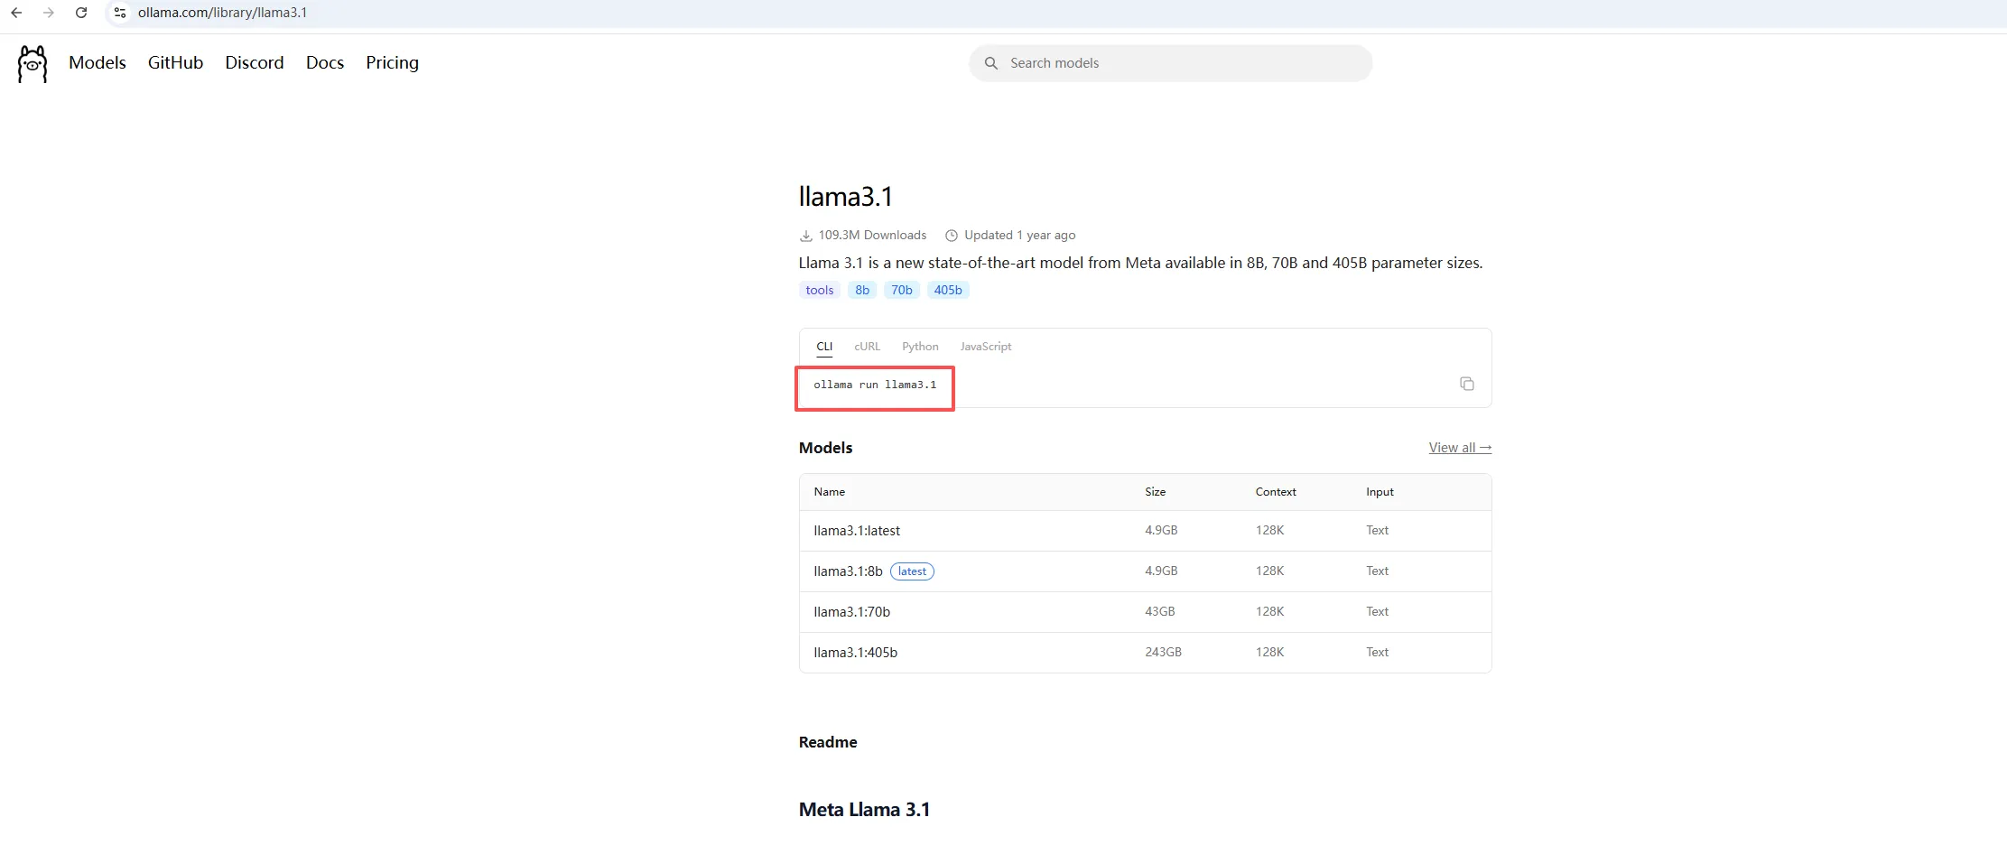Click the 109.3M Downloads text
Viewport: 2007px width, 845px height.
pyautogui.click(x=872, y=235)
